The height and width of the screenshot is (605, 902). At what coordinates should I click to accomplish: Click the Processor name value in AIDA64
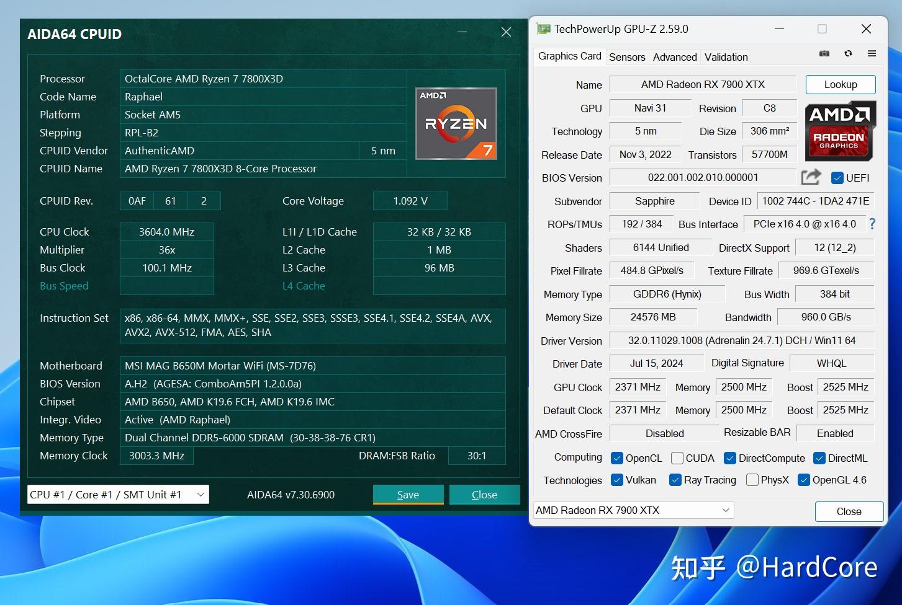click(x=263, y=79)
